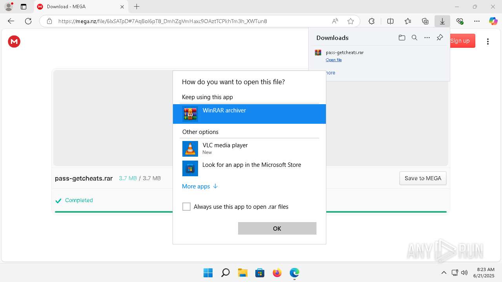Open network status tray icon
Image resolution: width=502 pixels, height=282 pixels.
pos(455,273)
